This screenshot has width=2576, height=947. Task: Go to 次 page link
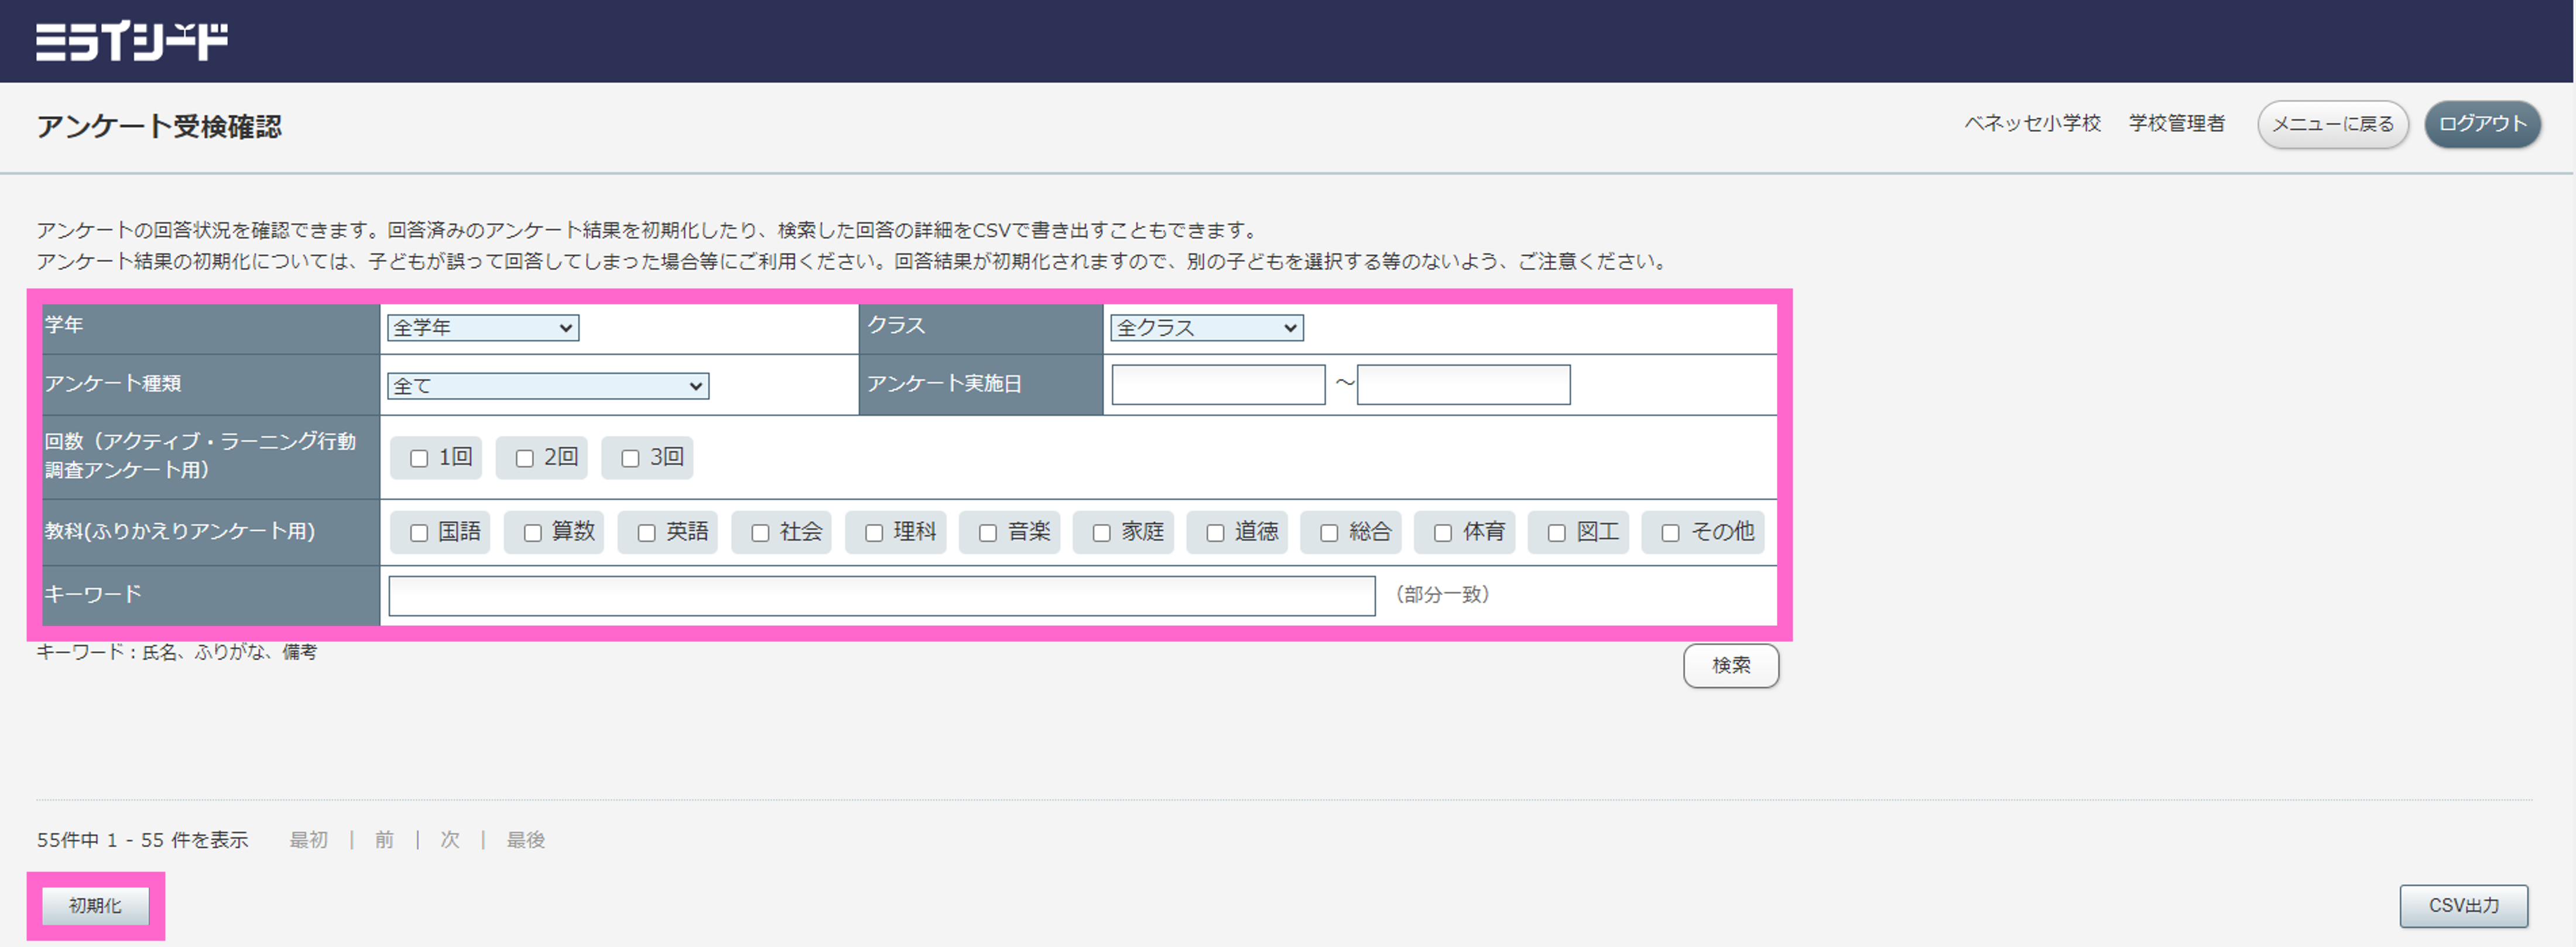point(450,840)
